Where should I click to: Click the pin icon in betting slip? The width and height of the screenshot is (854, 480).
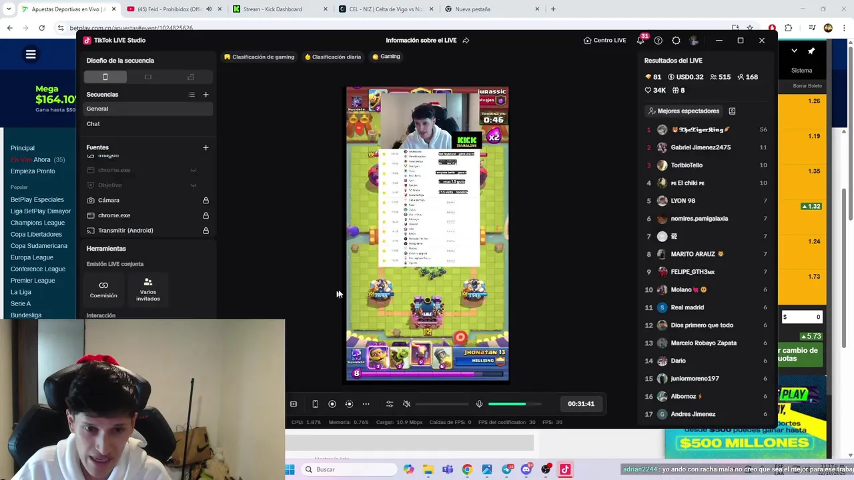point(811,51)
